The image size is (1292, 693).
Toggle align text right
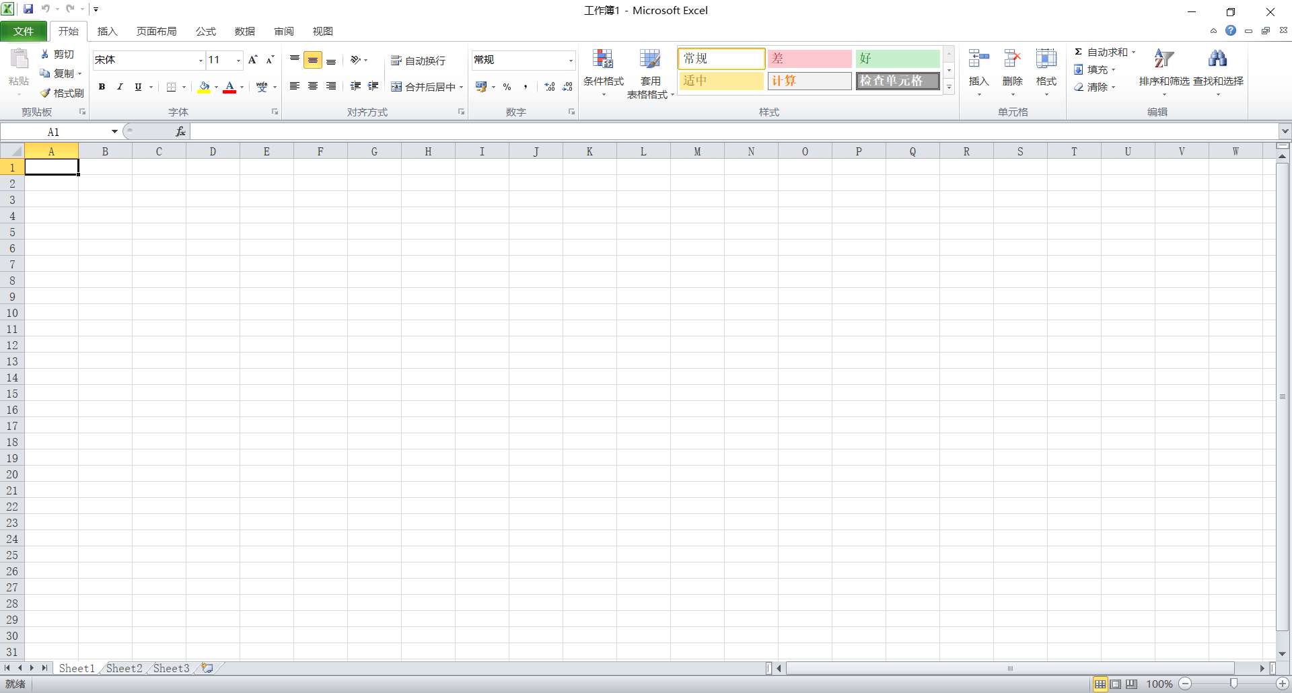331,86
